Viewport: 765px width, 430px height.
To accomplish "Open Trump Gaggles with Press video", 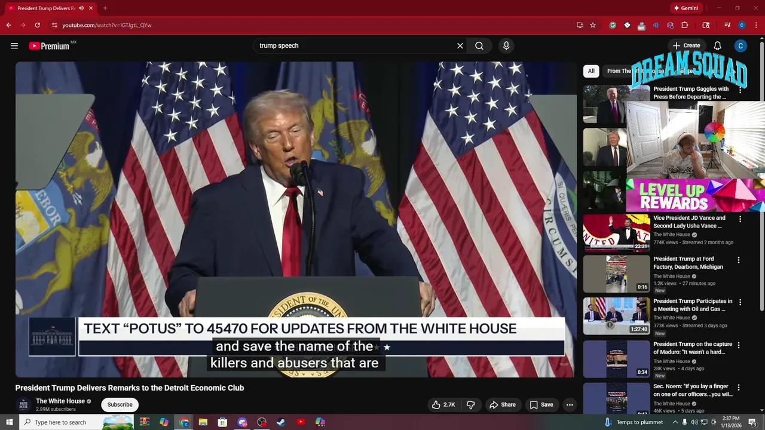I will (690, 93).
